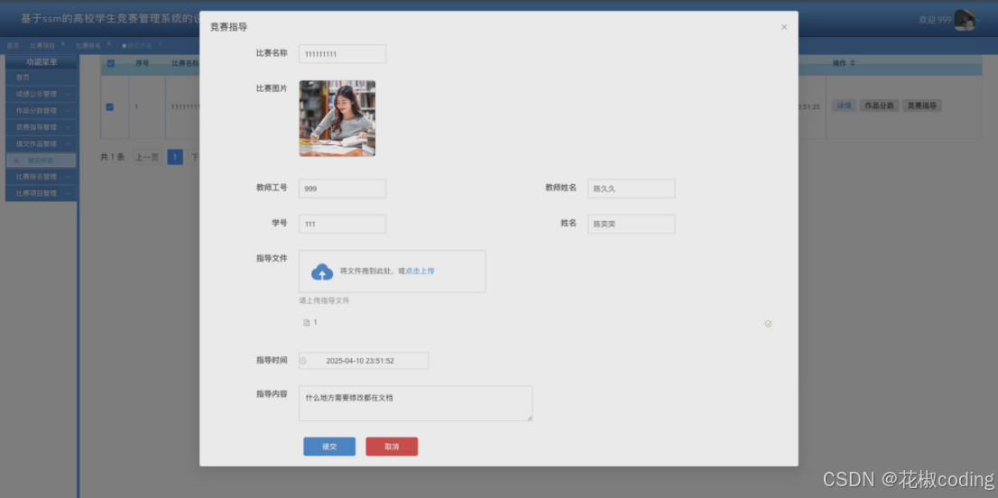This screenshot has height=498, width=998.
Task: Click the 请上传指导文件 hint text
Action: pos(325,300)
